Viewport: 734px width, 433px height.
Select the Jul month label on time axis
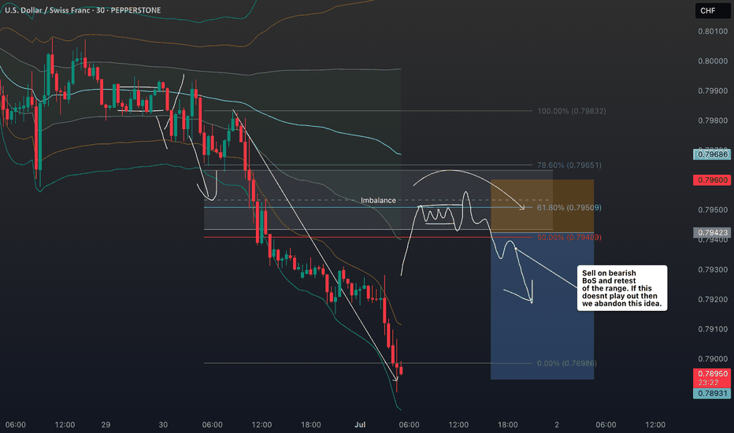pos(360,424)
